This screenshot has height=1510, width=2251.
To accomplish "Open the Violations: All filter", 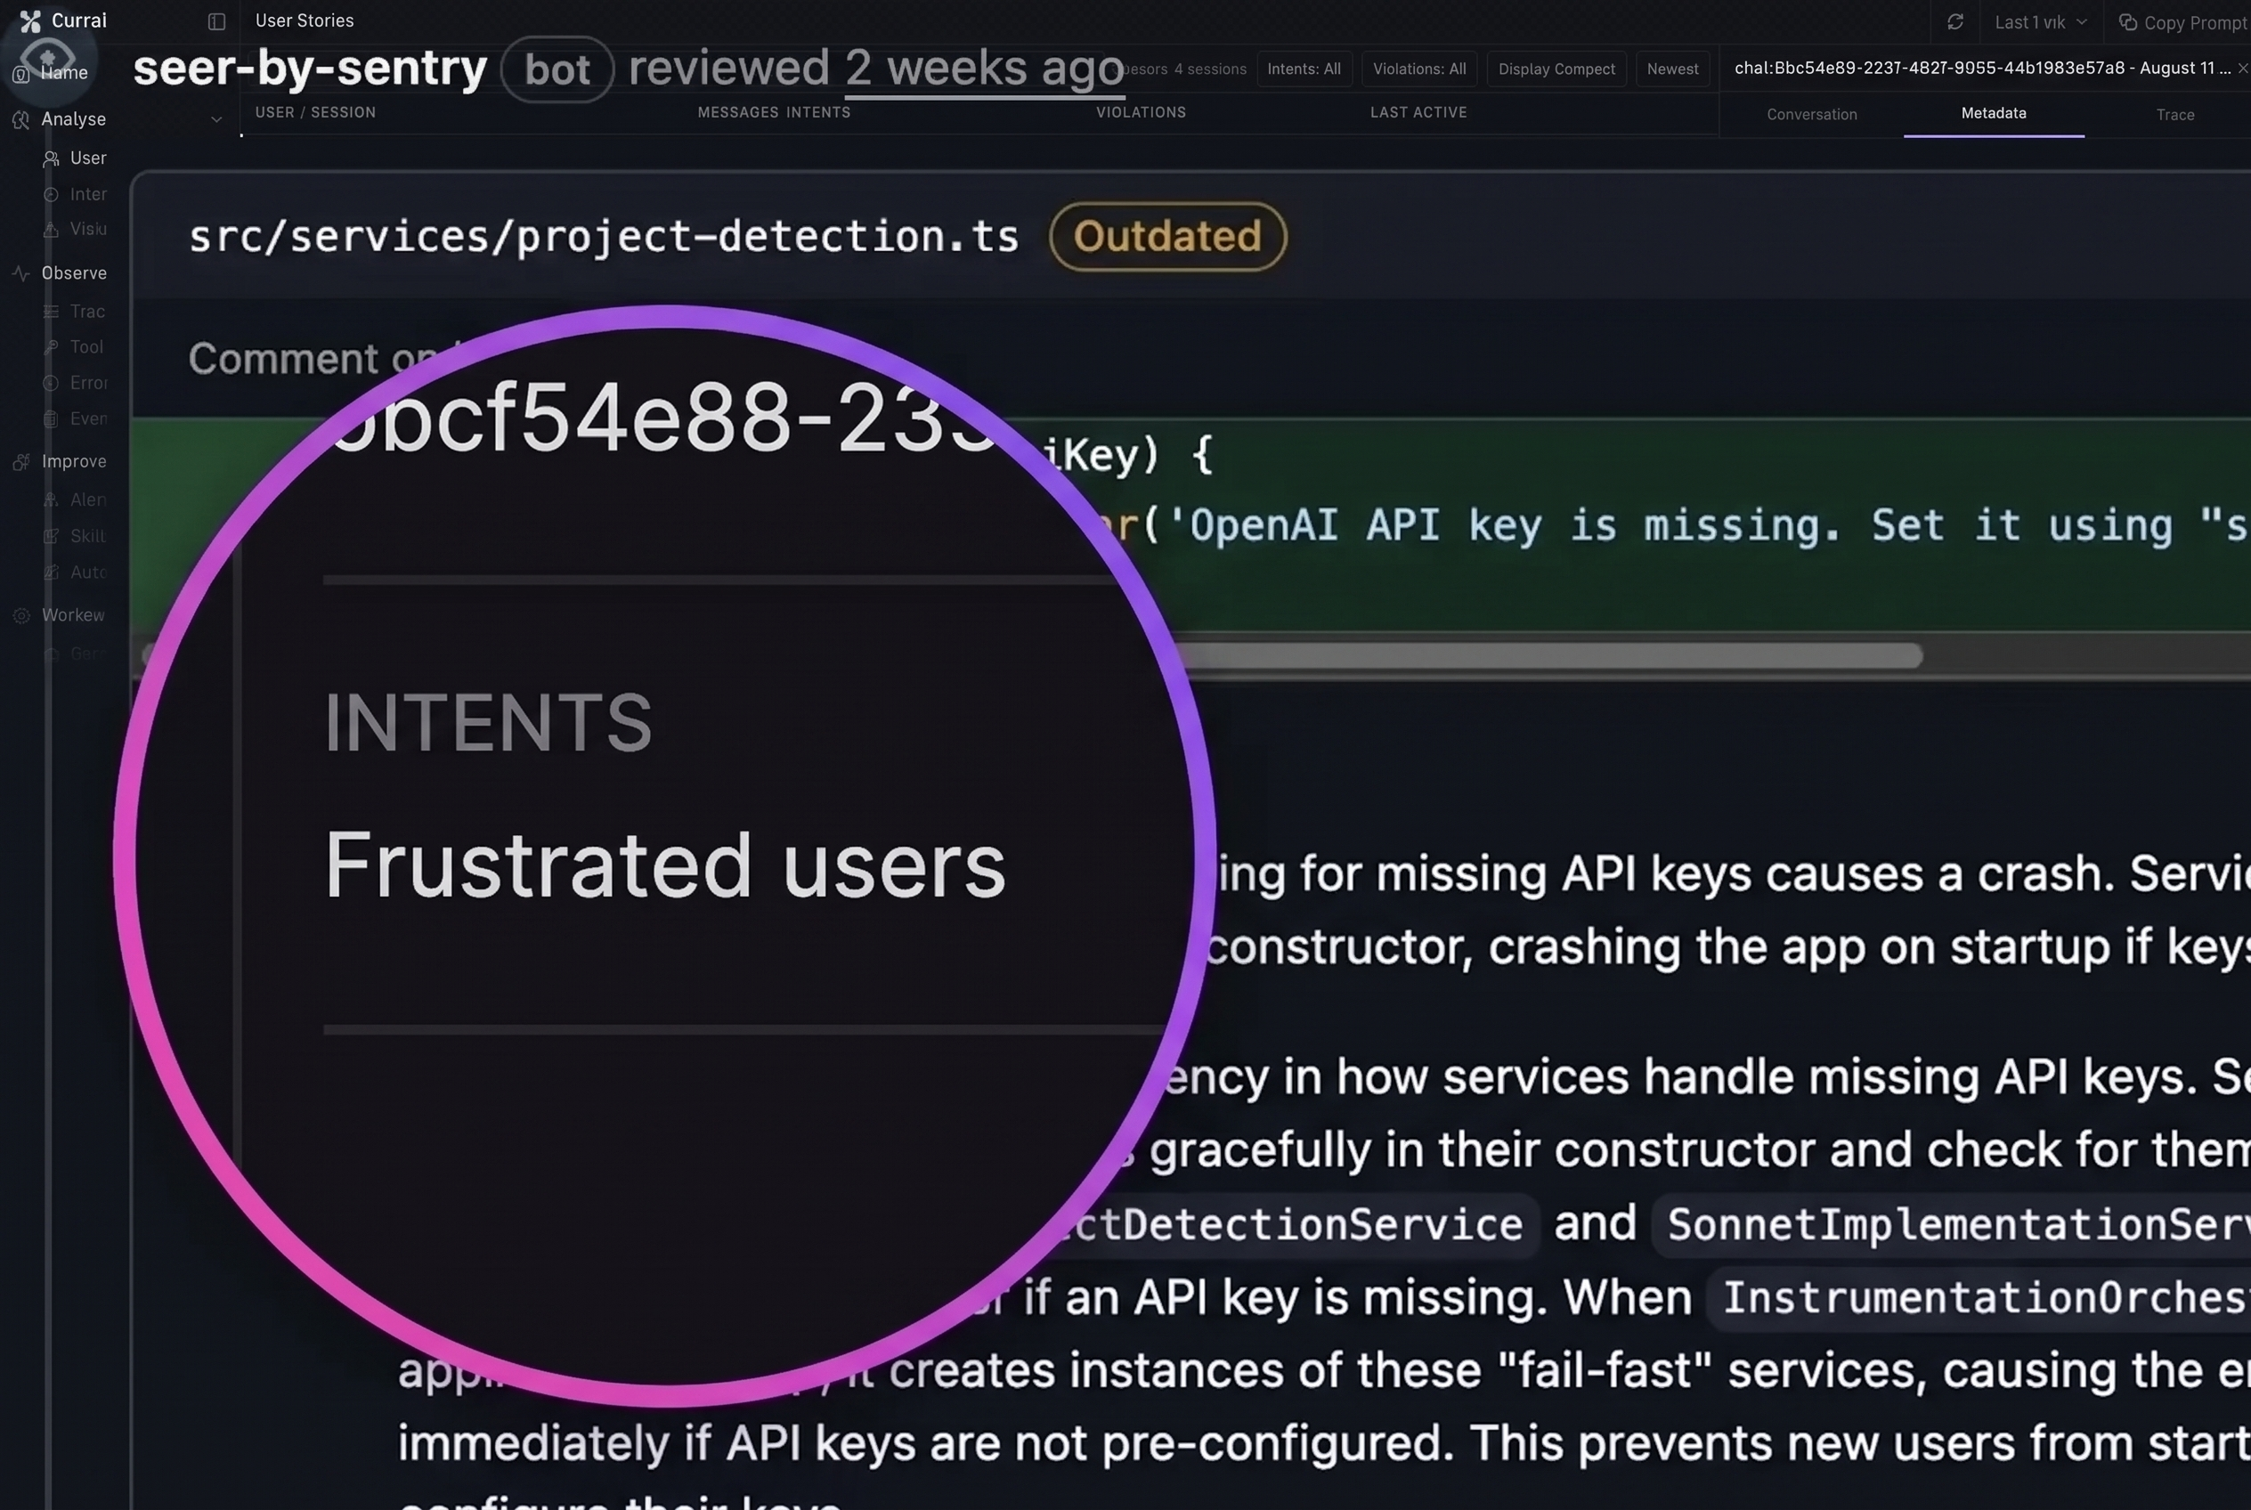I will point(1419,69).
